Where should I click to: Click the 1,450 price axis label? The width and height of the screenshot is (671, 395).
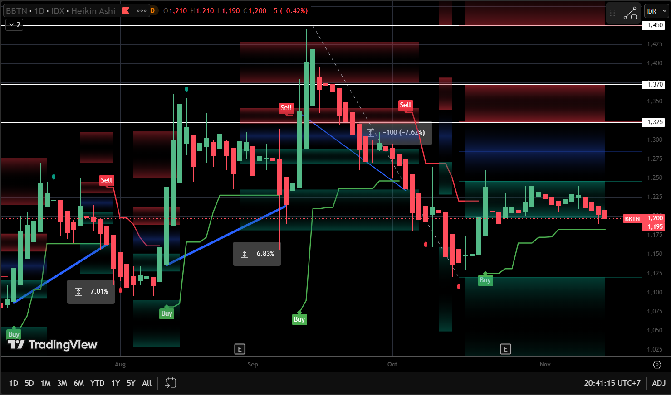(x=655, y=25)
